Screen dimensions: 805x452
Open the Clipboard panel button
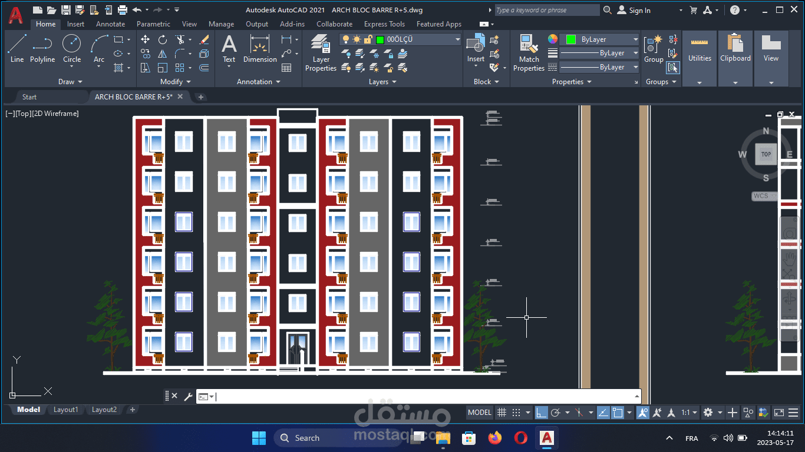pos(735,58)
